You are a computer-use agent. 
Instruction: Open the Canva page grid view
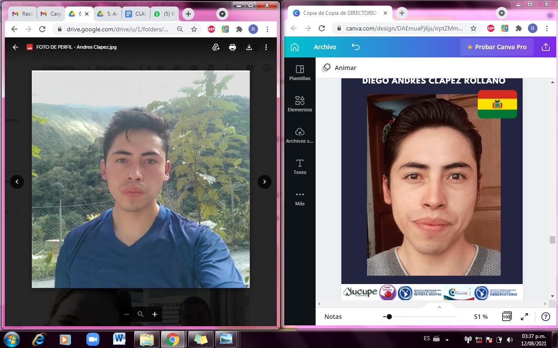point(507,317)
